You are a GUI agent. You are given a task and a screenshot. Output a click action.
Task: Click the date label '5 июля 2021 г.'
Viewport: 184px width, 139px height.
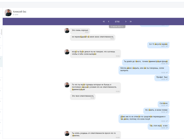click(x=117, y=27)
